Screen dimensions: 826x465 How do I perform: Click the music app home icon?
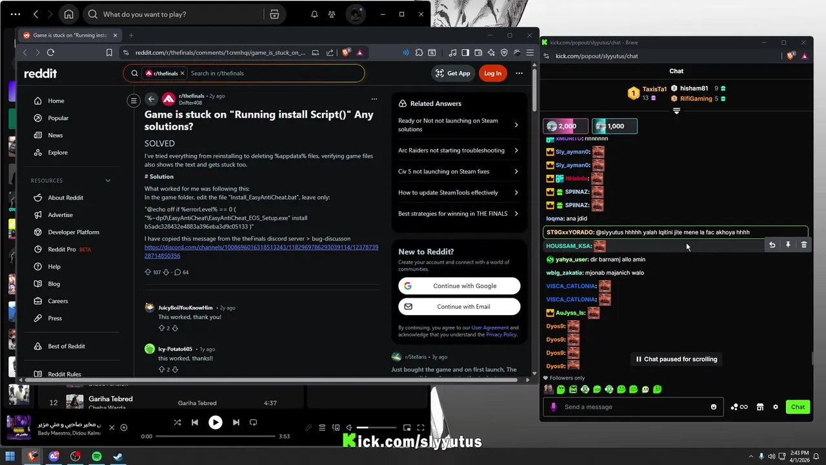click(x=68, y=14)
